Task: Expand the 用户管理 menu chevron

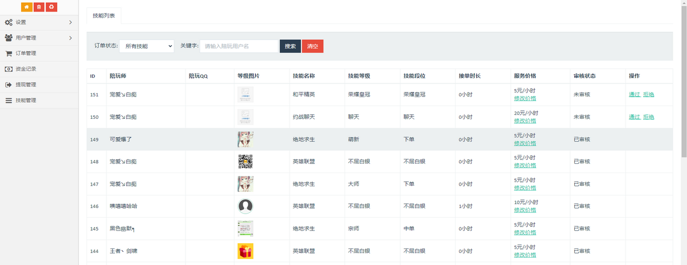Action: (x=70, y=38)
